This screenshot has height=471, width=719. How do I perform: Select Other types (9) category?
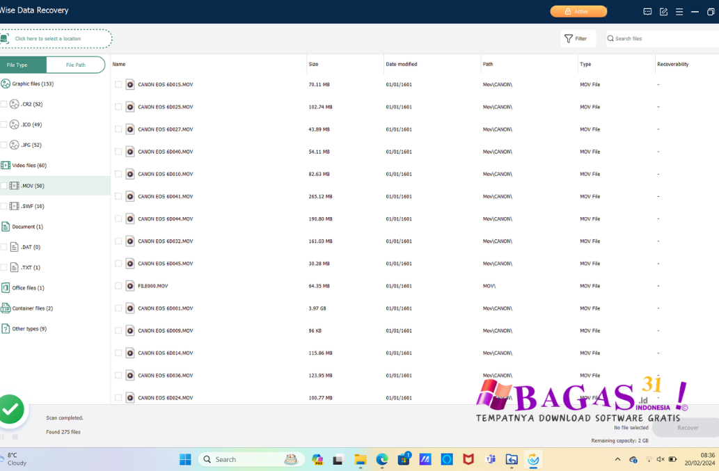click(x=24, y=328)
